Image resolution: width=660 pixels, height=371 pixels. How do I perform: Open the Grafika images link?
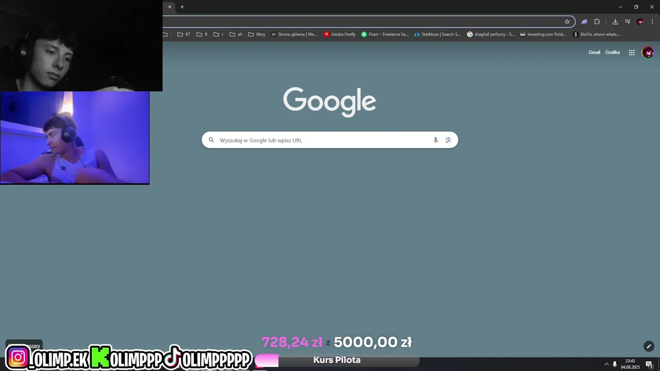(612, 53)
